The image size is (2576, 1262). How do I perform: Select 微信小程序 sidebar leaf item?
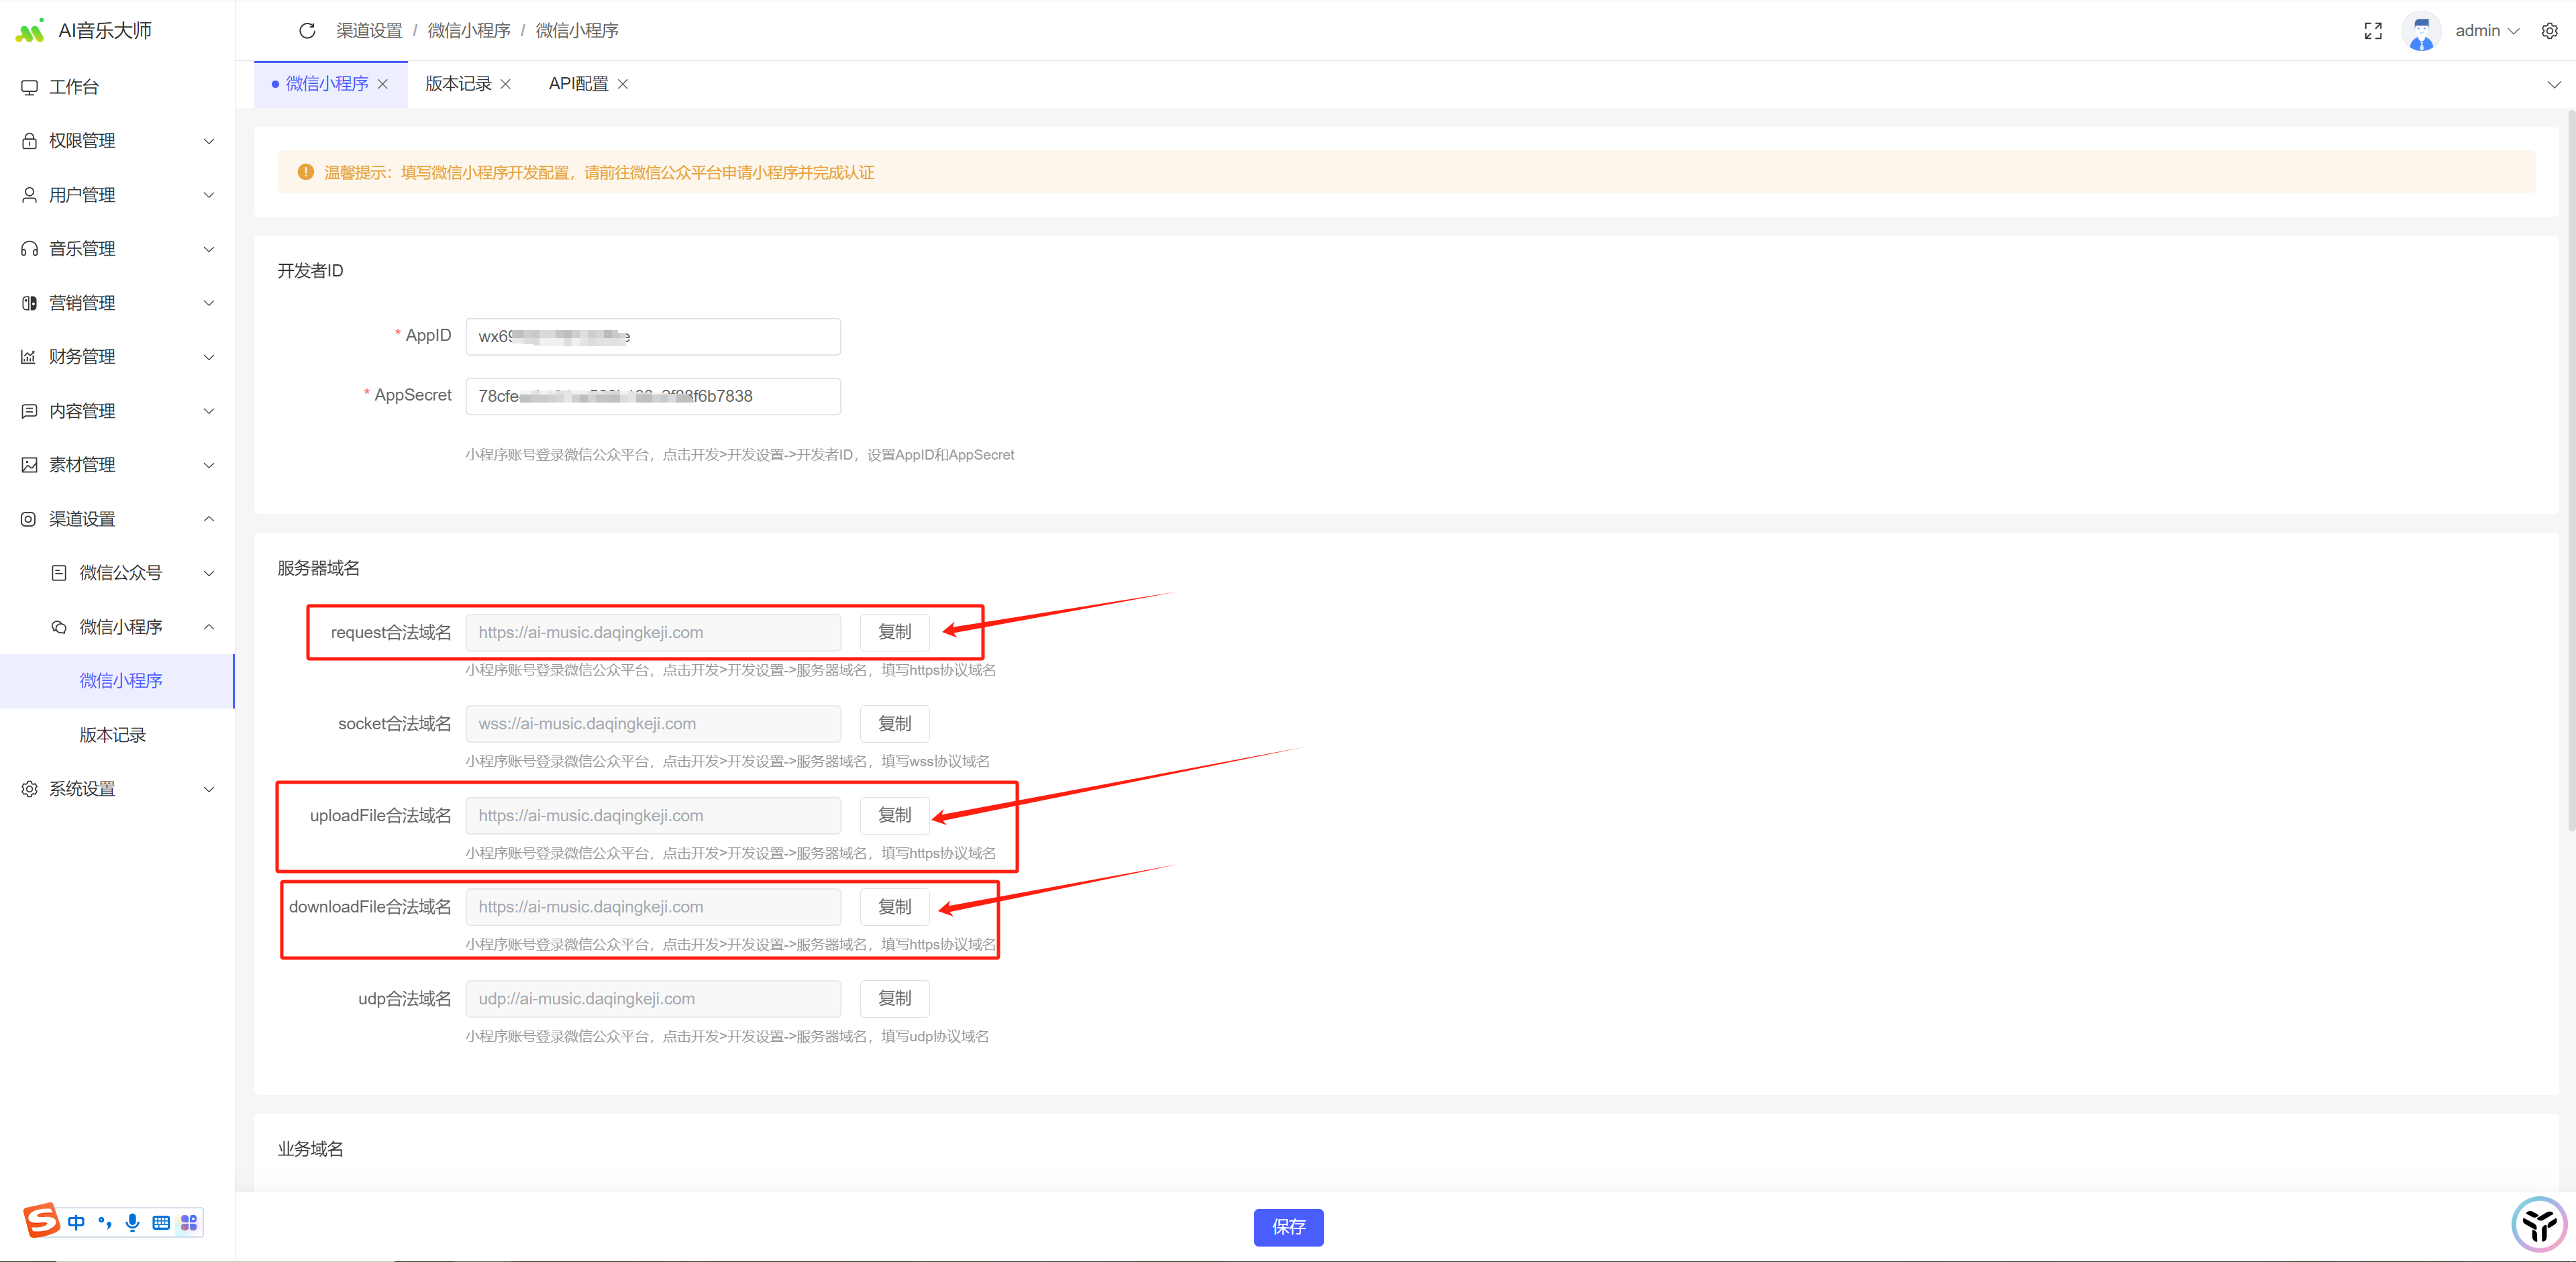pyautogui.click(x=117, y=681)
